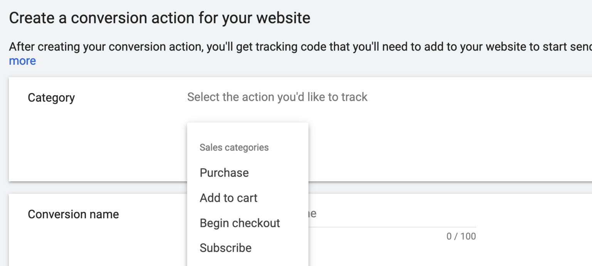
Task: Select Begin checkout from the dropdown list
Action: pos(240,223)
